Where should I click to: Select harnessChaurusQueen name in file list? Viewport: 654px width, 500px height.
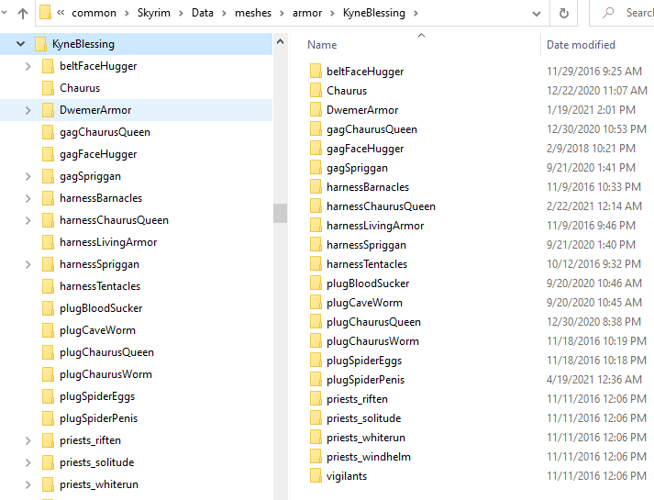point(381,206)
